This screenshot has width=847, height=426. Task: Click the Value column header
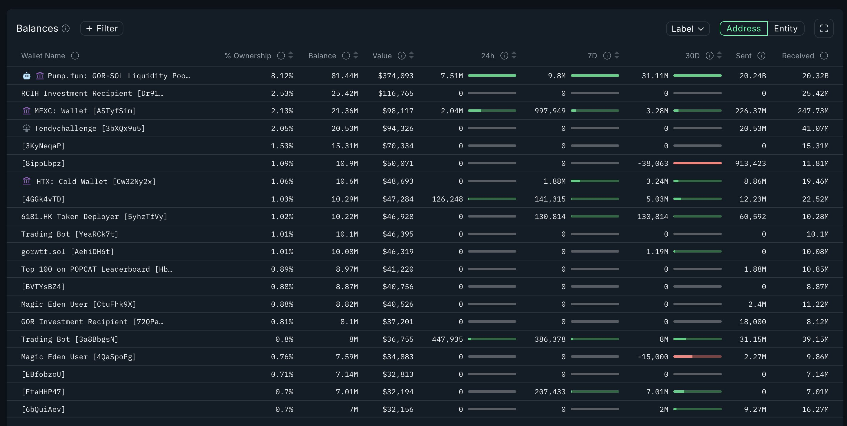[382, 56]
